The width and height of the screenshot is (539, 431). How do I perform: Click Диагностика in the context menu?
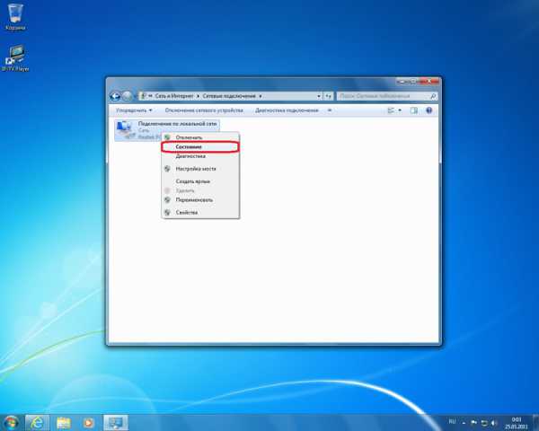(x=190, y=155)
